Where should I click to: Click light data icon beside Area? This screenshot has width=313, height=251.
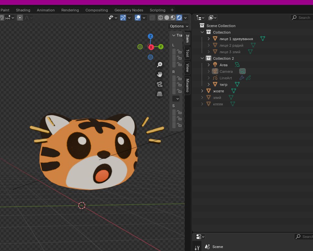pyautogui.click(x=237, y=65)
